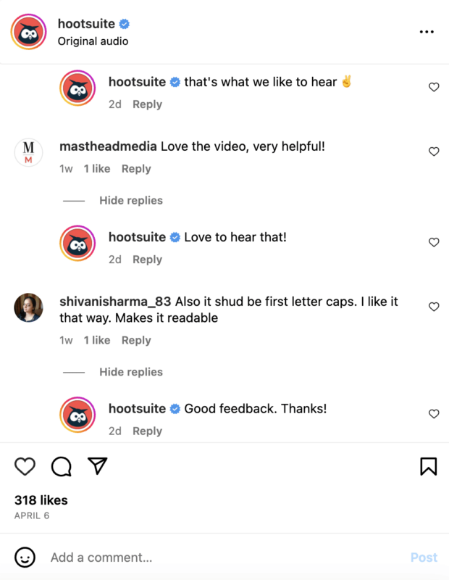Viewport: 449px width, 580px height.
Task: Share the post via paper plane icon
Action: click(x=98, y=466)
